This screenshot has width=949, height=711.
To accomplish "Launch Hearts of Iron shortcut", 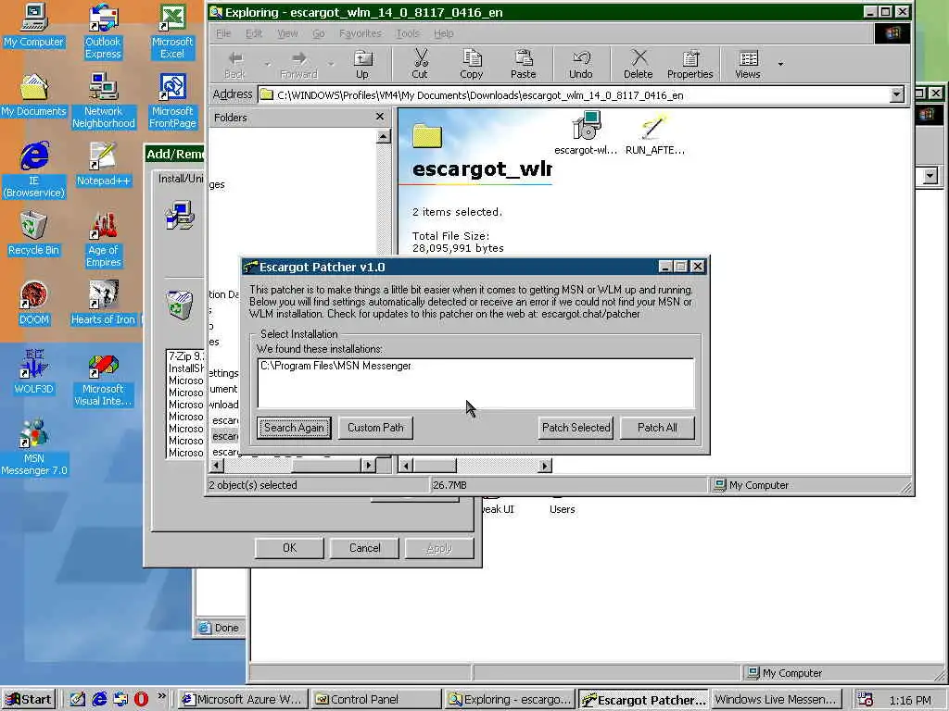I will click(103, 304).
